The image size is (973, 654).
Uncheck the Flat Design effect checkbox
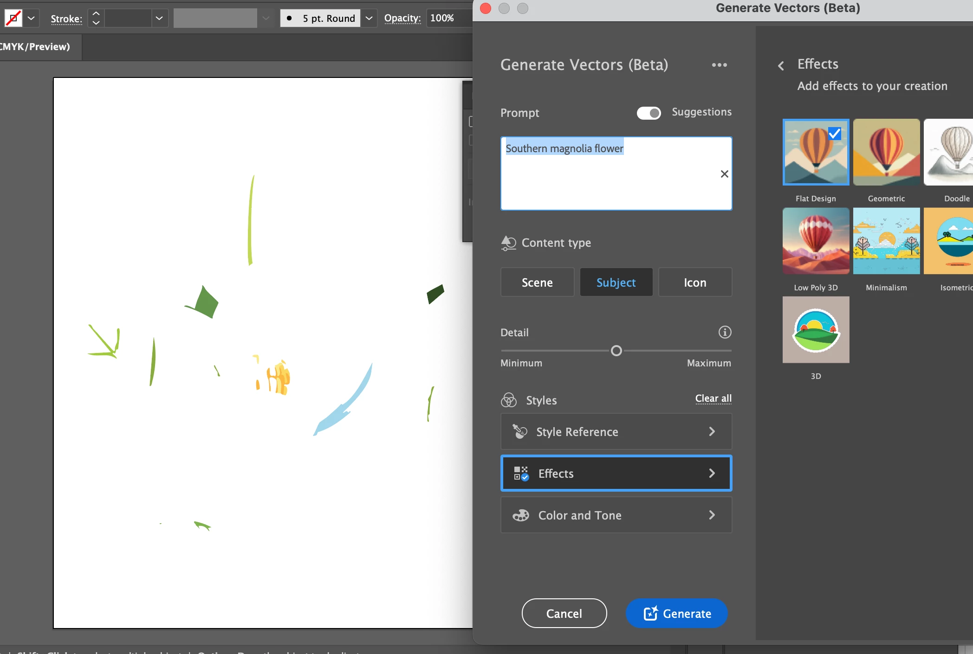coord(834,134)
